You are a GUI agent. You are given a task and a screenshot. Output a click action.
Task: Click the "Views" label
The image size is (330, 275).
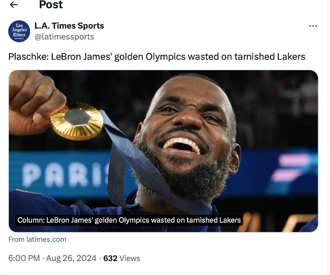click(130, 258)
